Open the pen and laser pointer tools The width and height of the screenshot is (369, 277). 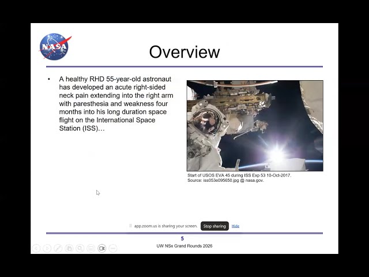[58, 248]
